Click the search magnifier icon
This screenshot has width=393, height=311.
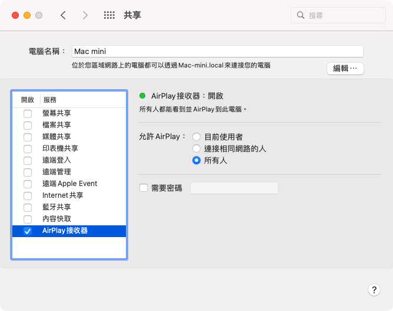click(301, 15)
